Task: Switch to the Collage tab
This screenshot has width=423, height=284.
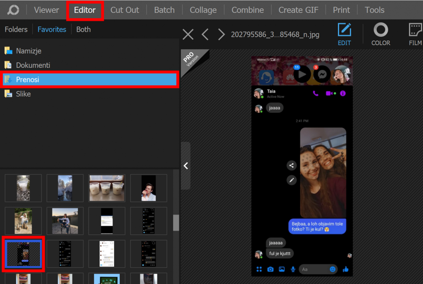Action: tap(203, 10)
